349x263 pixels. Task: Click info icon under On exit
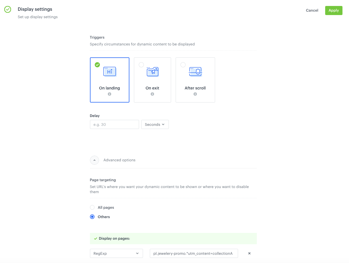[x=152, y=94]
